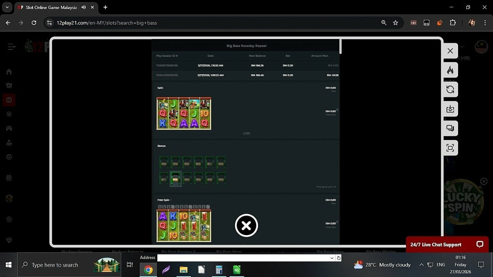Open 24/7 Live Chat Support
The image size is (493, 277).
447,245
